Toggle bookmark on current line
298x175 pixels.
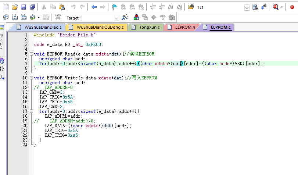tap(114, 7)
